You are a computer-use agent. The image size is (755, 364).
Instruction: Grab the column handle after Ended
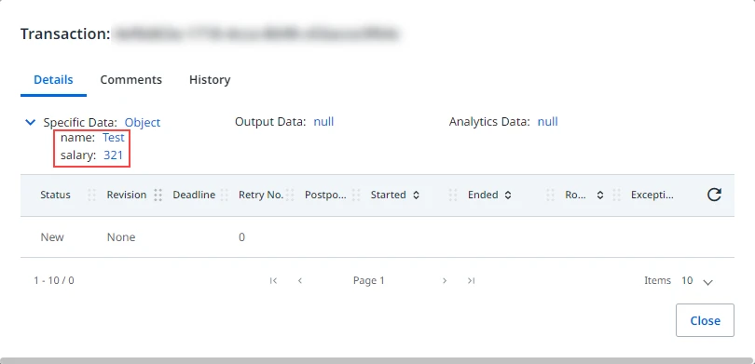550,195
